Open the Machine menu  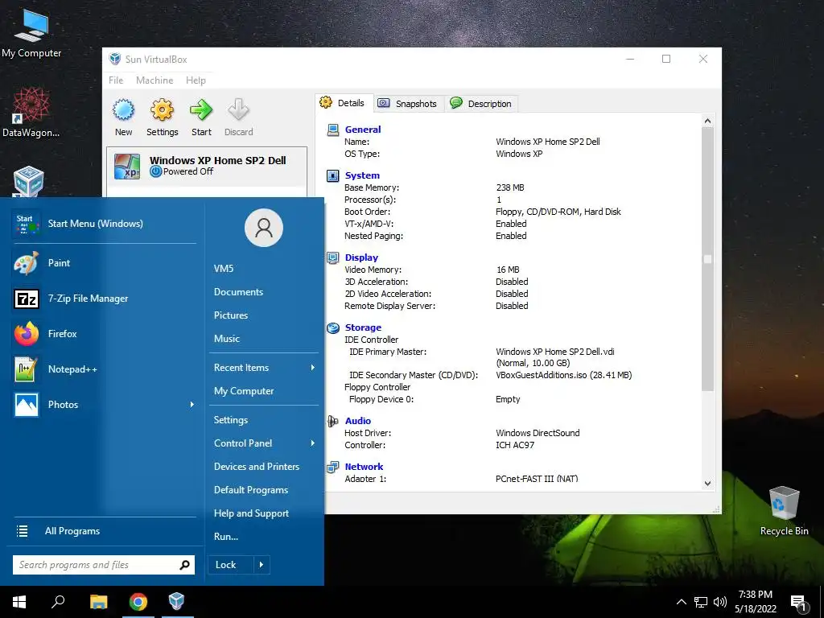click(154, 80)
